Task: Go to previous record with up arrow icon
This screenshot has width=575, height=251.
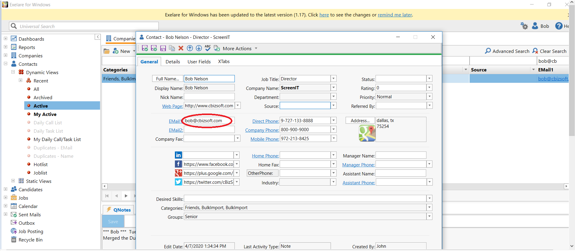Action: point(190,48)
